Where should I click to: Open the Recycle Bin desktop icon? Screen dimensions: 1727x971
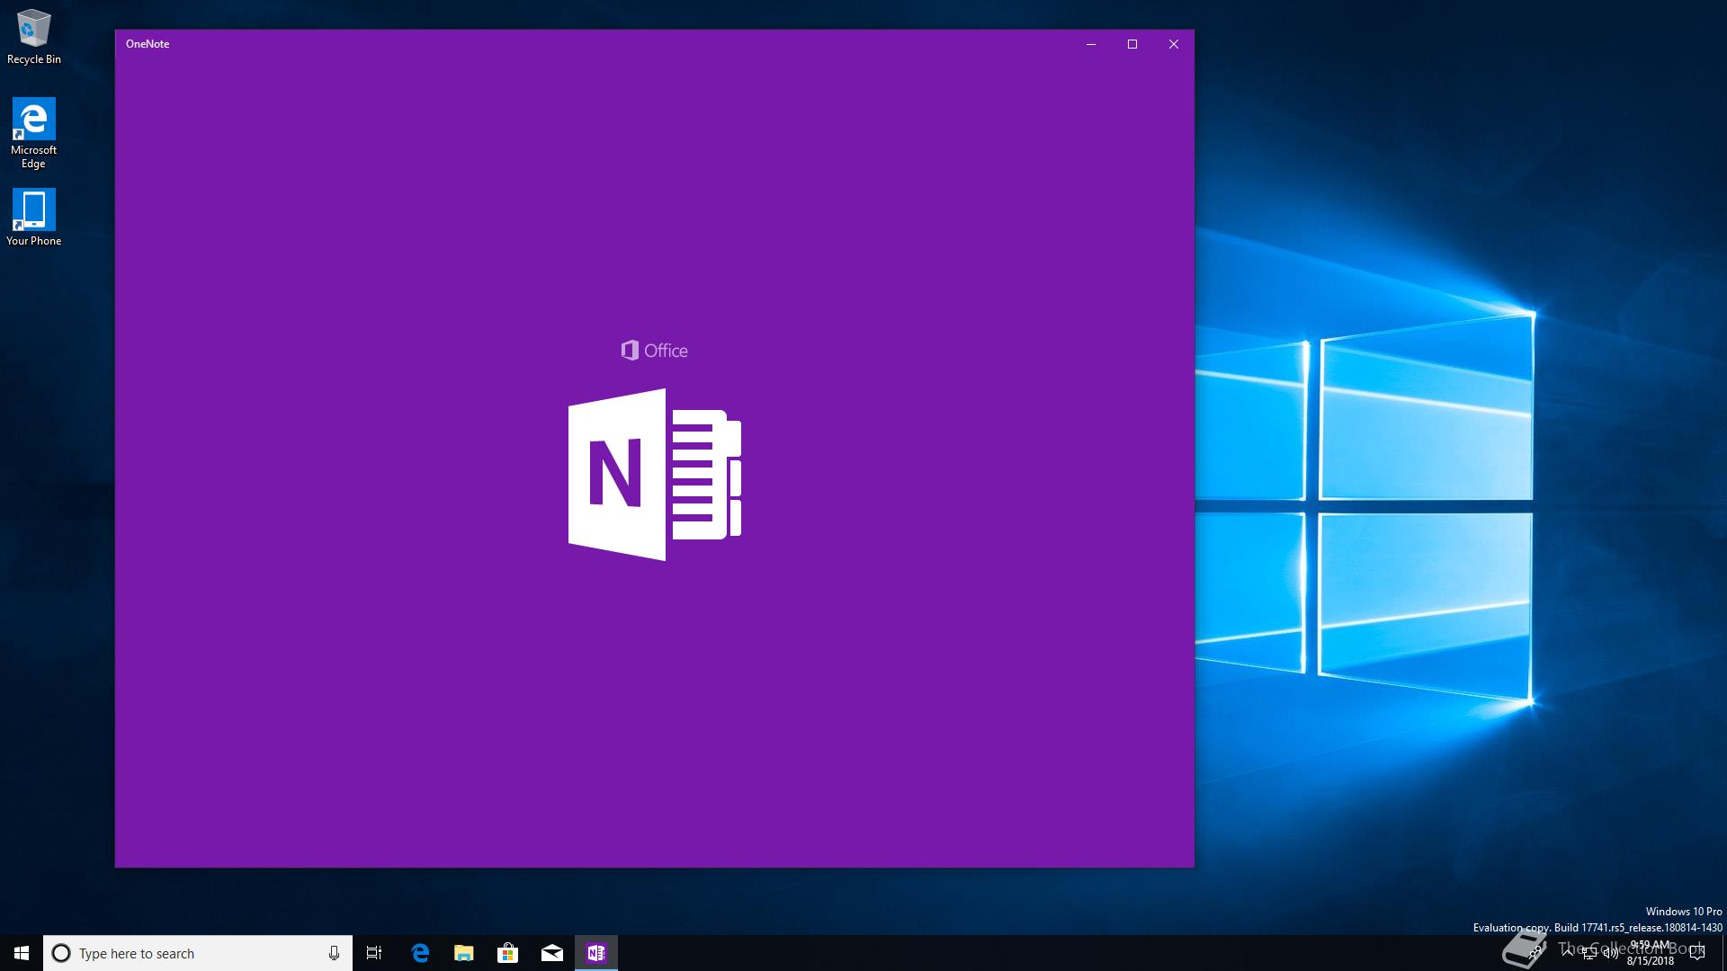point(34,36)
